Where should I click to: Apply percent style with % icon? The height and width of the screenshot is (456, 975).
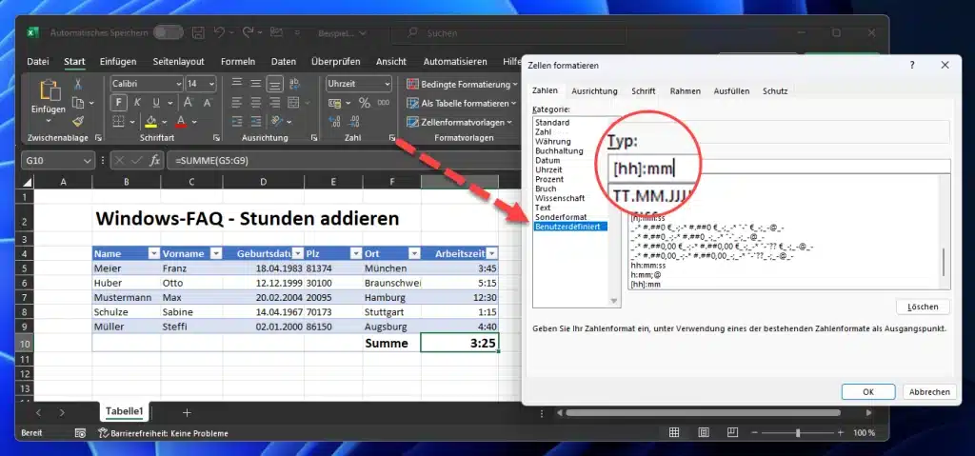365,103
